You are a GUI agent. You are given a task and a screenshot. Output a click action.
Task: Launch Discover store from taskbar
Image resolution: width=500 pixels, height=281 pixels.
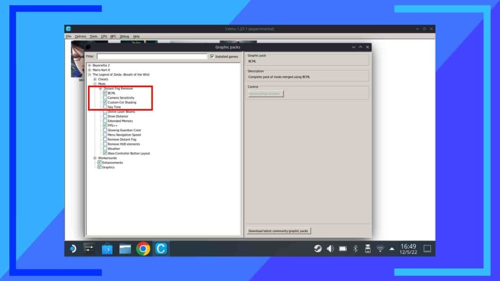point(107,249)
